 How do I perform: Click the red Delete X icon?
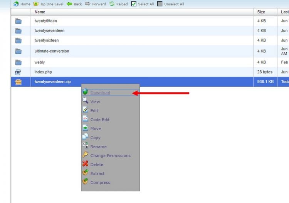tap(85, 164)
